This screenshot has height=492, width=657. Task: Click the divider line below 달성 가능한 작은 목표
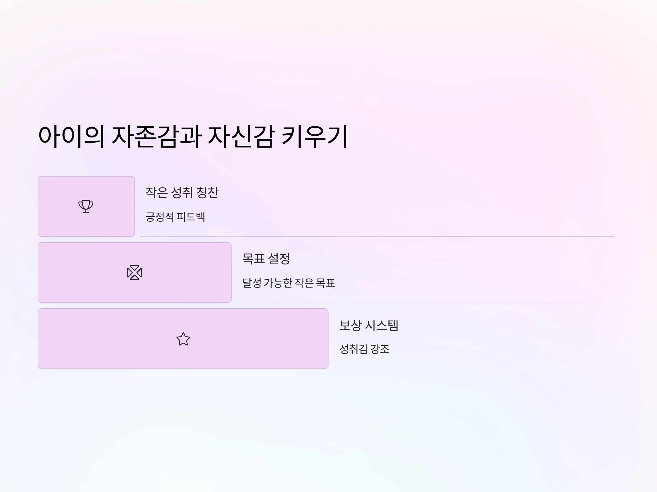(x=425, y=303)
